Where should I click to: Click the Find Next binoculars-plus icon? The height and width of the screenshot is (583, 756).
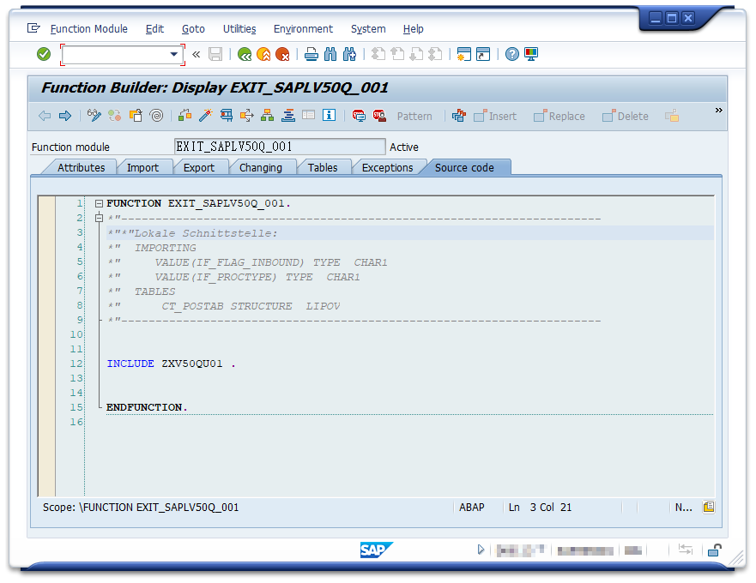point(349,54)
